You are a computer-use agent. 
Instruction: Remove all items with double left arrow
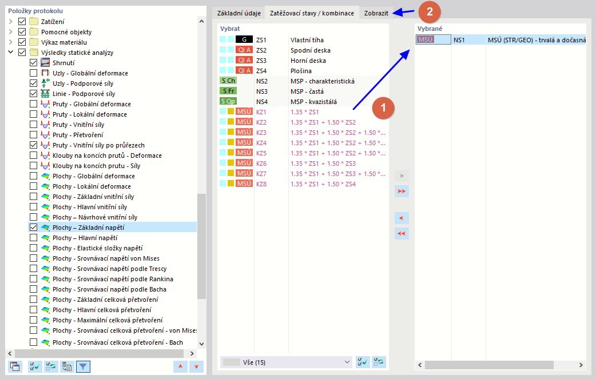(x=402, y=234)
